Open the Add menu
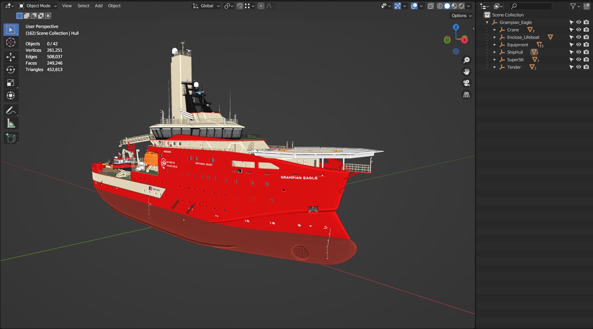Viewport: 593px width, 329px height. [x=99, y=6]
